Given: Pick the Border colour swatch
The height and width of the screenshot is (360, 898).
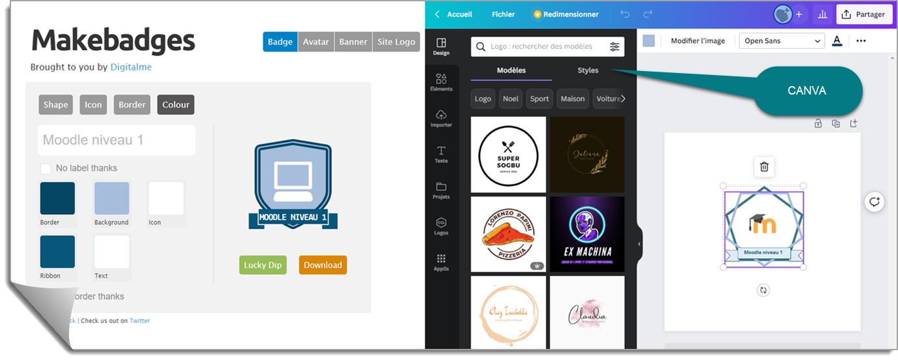Looking at the screenshot, I should pos(57,198).
